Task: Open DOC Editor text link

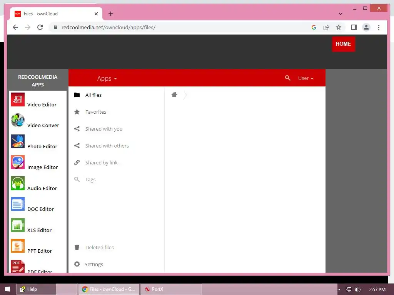Action: [x=40, y=209]
